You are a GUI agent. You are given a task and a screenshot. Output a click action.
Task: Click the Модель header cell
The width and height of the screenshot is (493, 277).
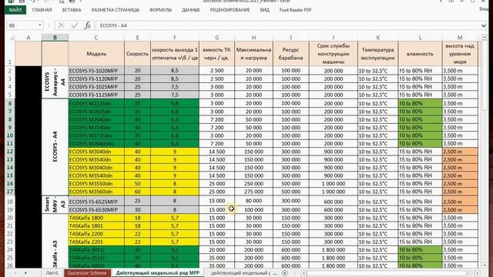coord(96,54)
